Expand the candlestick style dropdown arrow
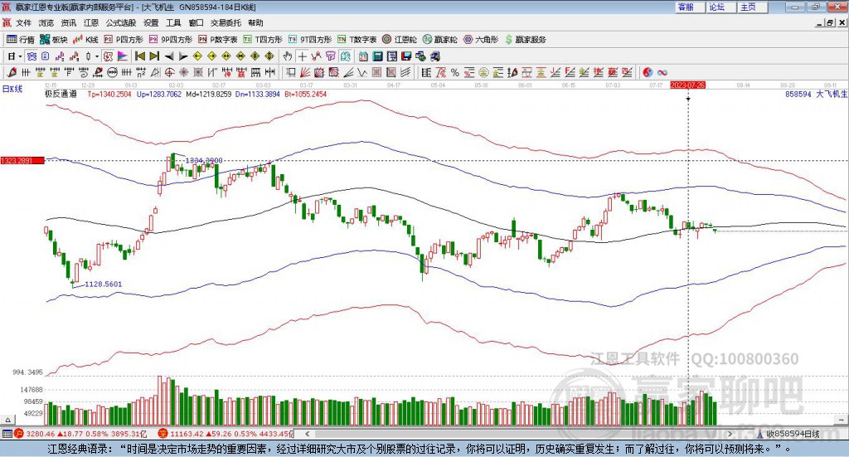 (x=97, y=56)
